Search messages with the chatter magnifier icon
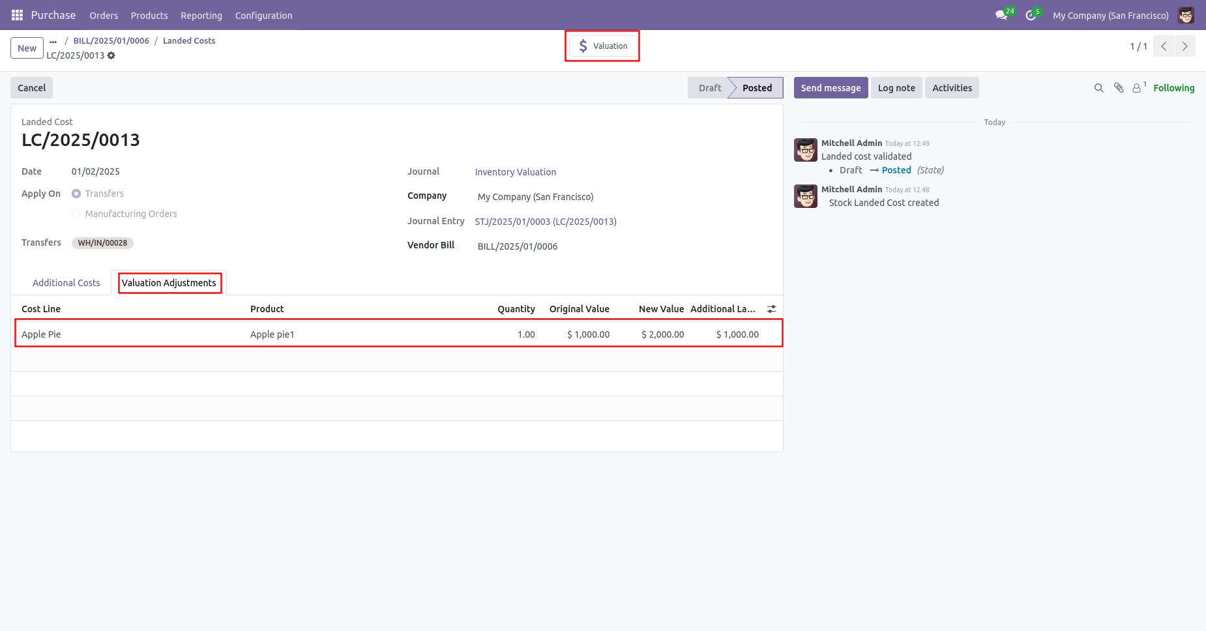This screenshot has height=631, width=1206. pos(1098,88)
